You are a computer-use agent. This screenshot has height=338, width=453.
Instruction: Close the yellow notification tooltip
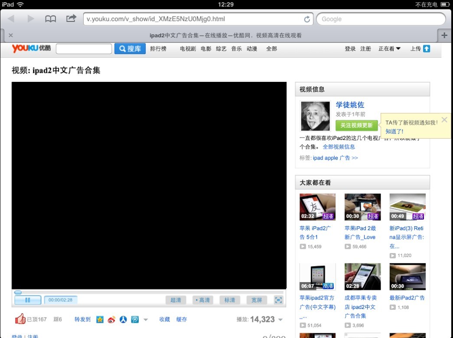(444, 120)
